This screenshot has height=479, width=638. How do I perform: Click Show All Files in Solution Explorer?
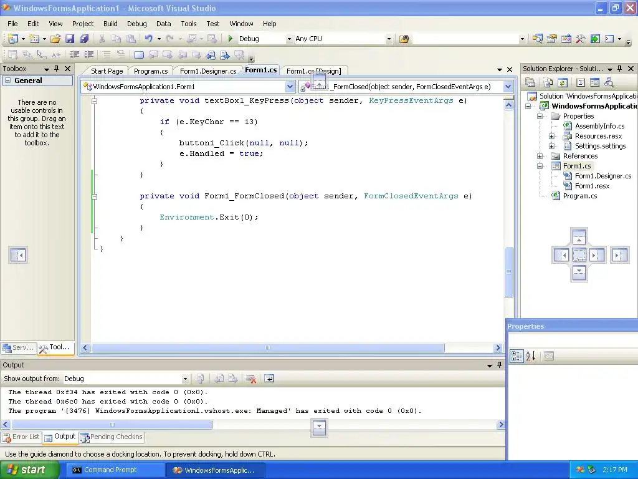tap(548, 83)
